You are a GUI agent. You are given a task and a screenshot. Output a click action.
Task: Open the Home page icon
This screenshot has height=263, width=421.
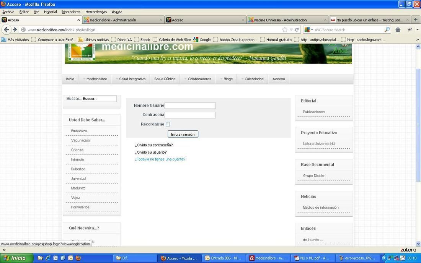398,30
